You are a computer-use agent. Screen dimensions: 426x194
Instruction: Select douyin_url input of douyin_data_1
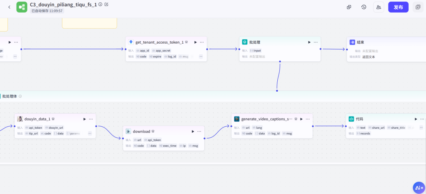click(x=54, y=127)
